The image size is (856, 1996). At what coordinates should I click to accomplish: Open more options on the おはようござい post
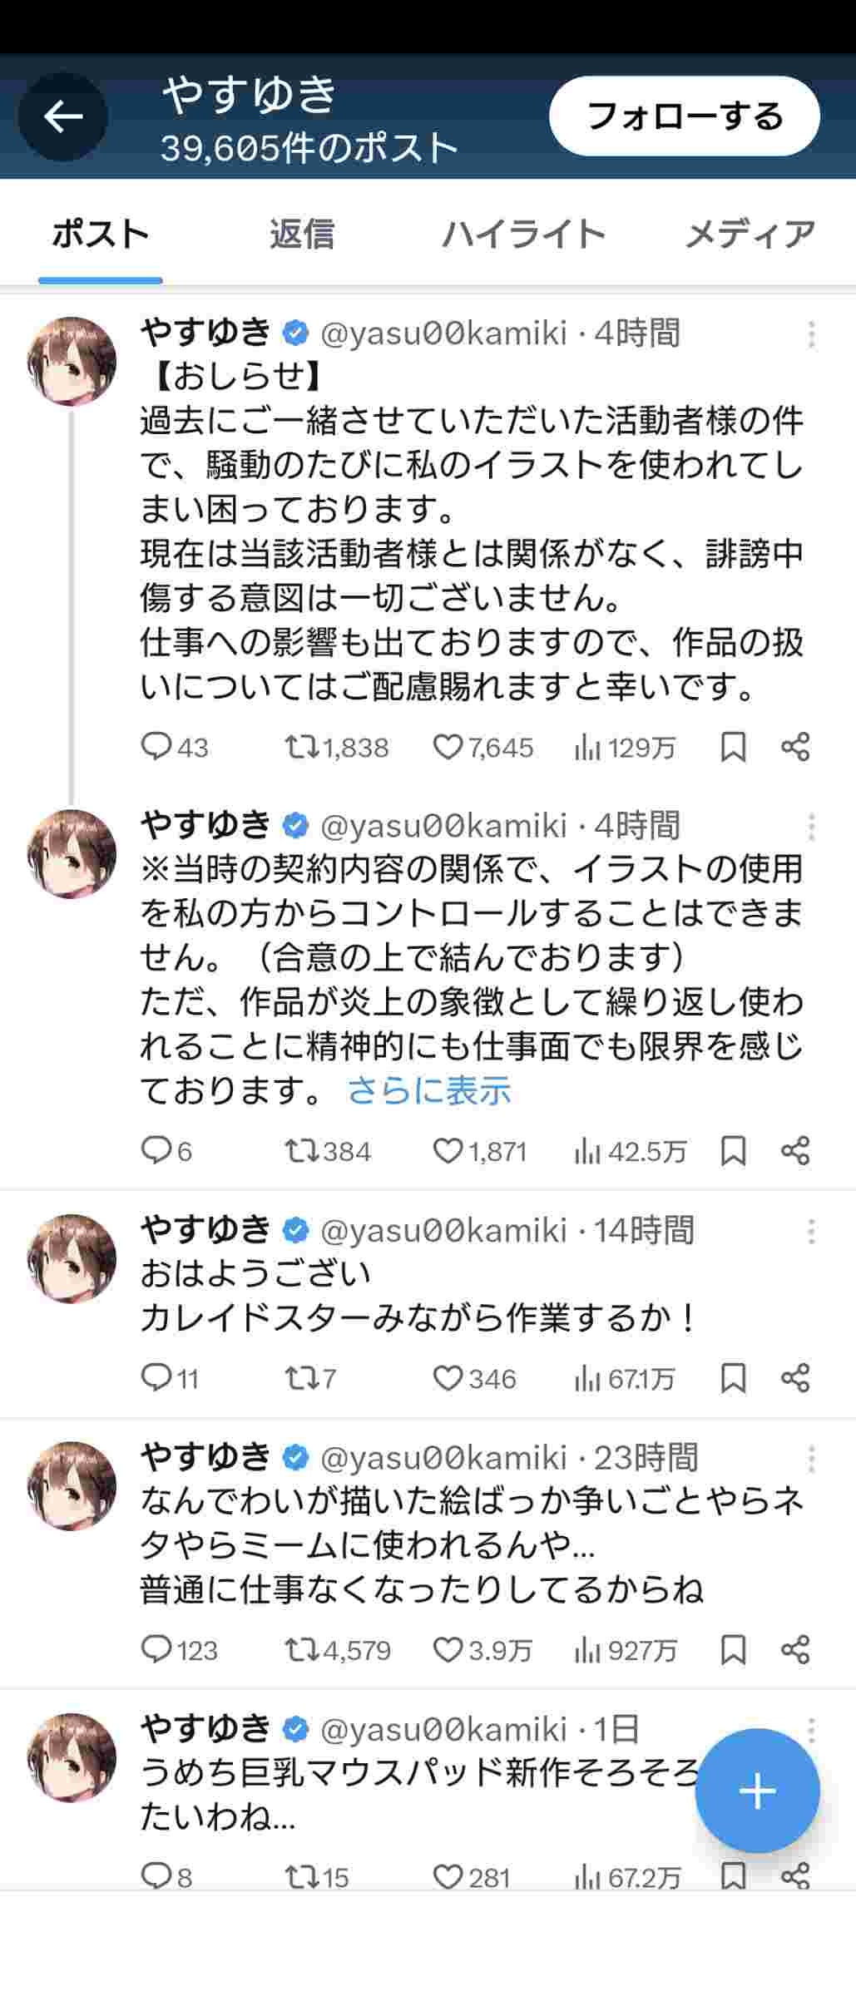811,1232
